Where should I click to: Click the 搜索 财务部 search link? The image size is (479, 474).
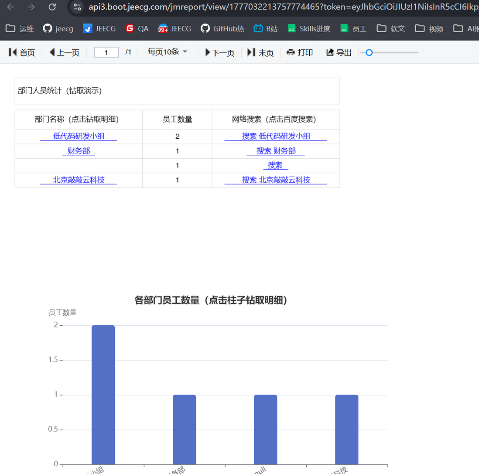[x=276, y=150]
